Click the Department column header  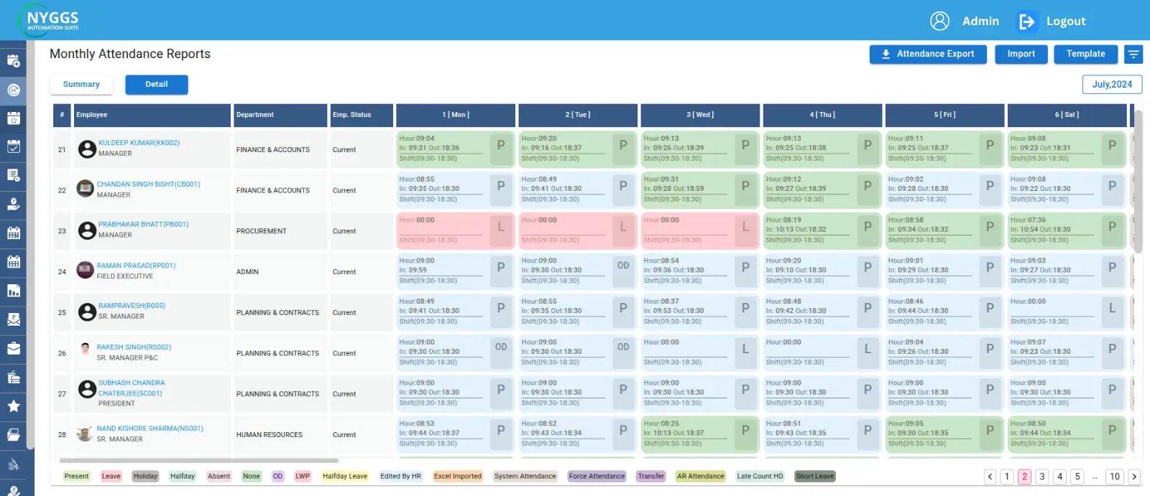click(280, 115)
